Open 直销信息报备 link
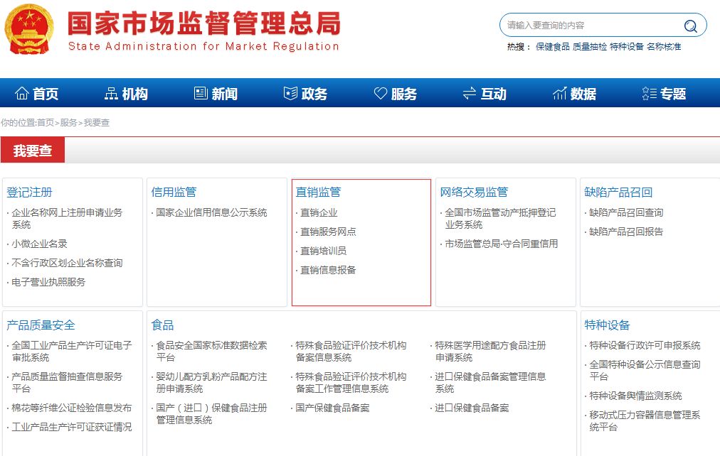This screenshot has width=720, height=456. 328,271
